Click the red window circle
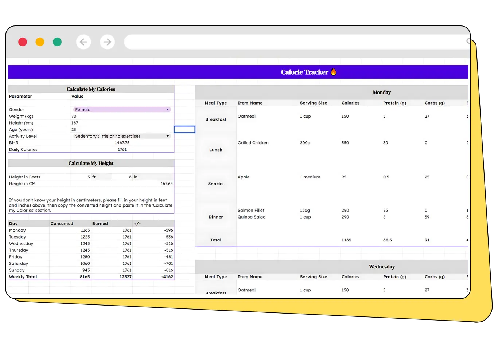 pyautogui.click(x=23, y=42)
